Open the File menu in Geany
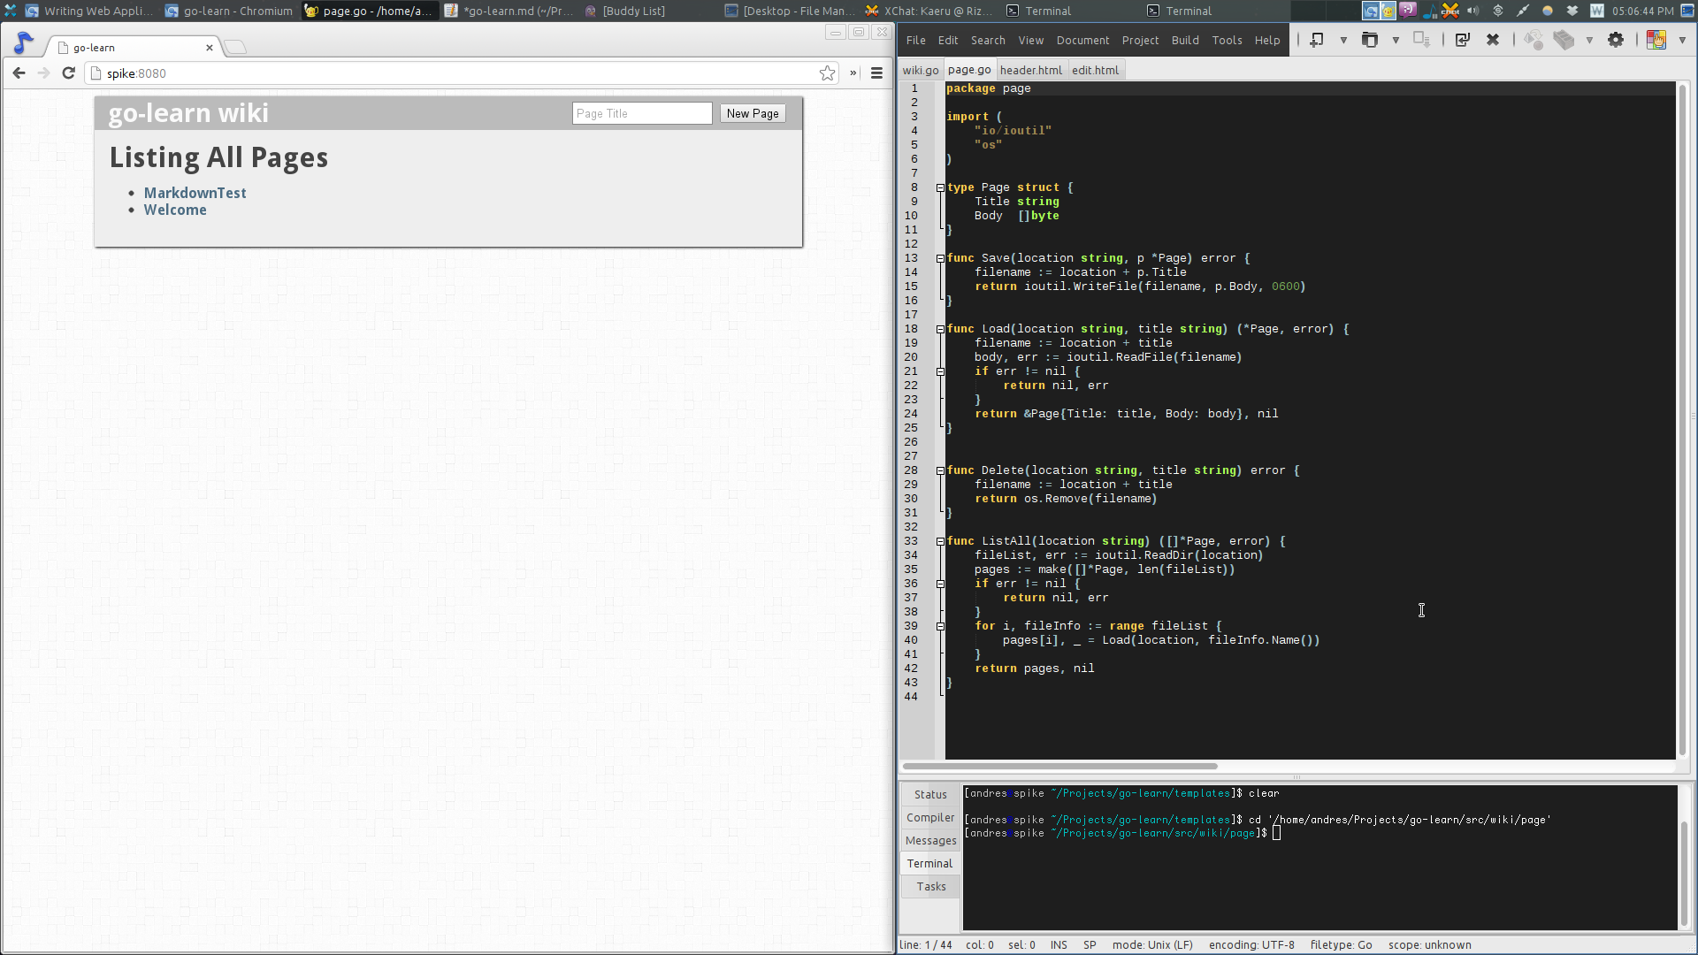 pos(915,40)
